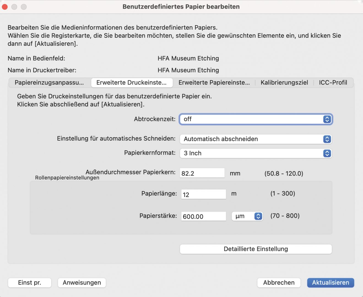Open the Abtrockenzeit dropdown
Screen dimensions: 363x297
[x=256, y=119]
